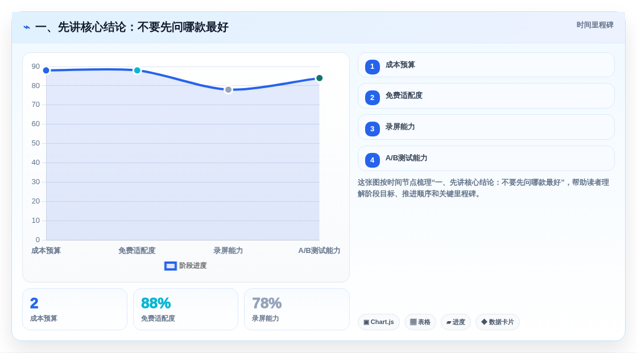The width and height of the screenshot is (637, 353).
Task: Click the blue lightning icon beside the title
Action: tap(27, 27)
